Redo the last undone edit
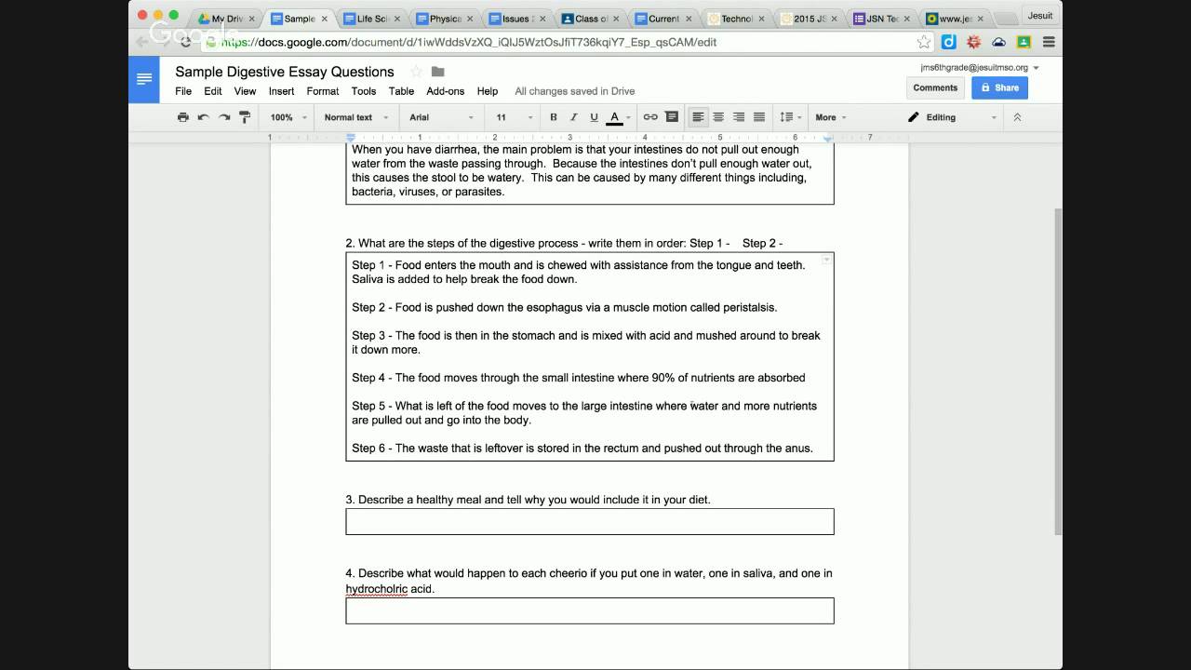The height and width of the screenshot is (670, 1191). (224, 117)
